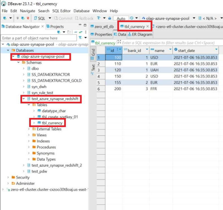Toggle Link with Editor in the navigator
Viewport: 223px width, 210px height.
(x=81, y=32)
